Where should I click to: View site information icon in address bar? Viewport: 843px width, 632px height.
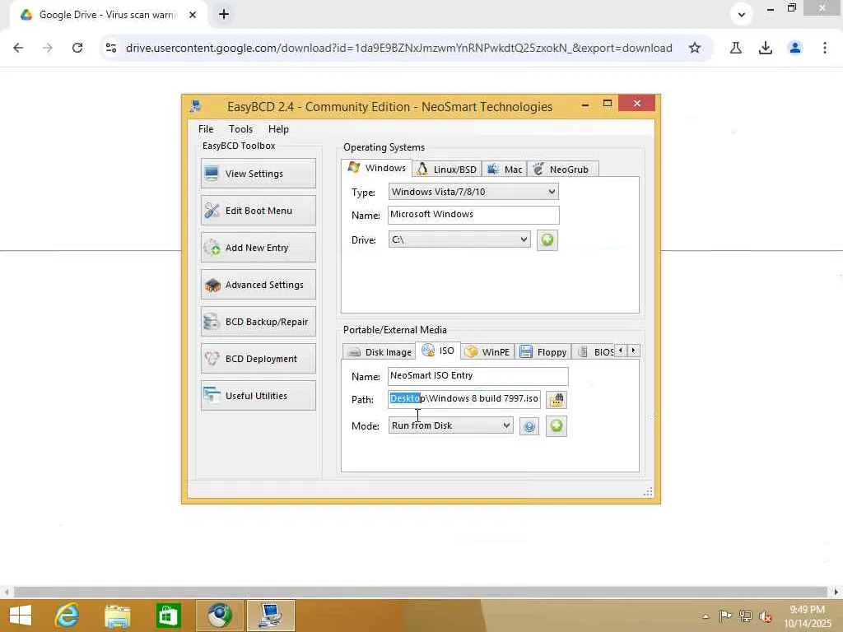point(111,48)
